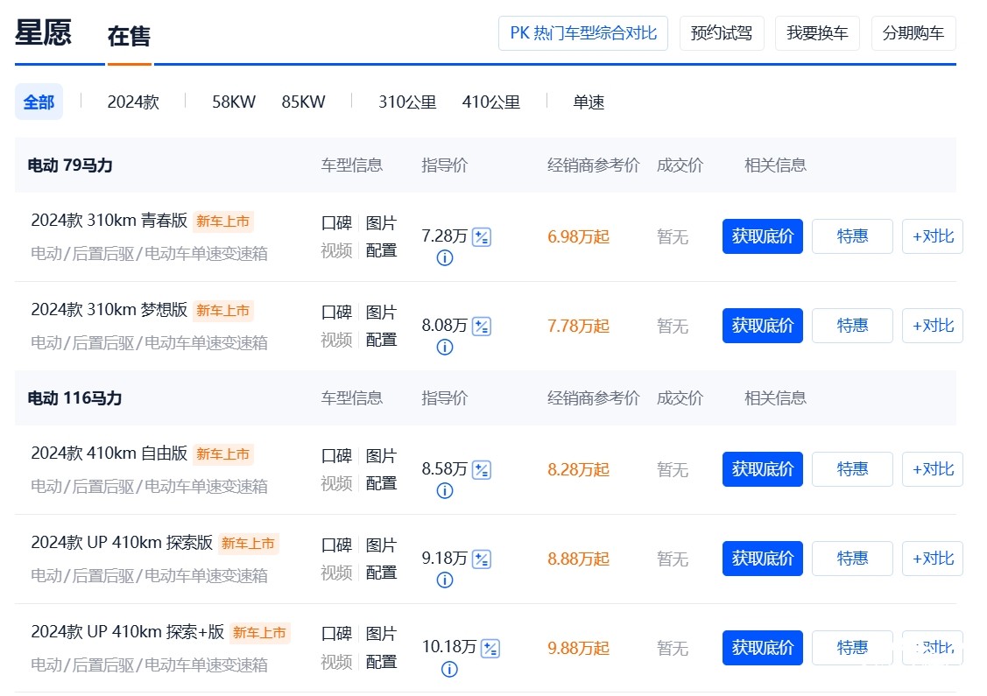Open PK 热门车型综合对比 button
Screen dimensions: 987x696
583,33
